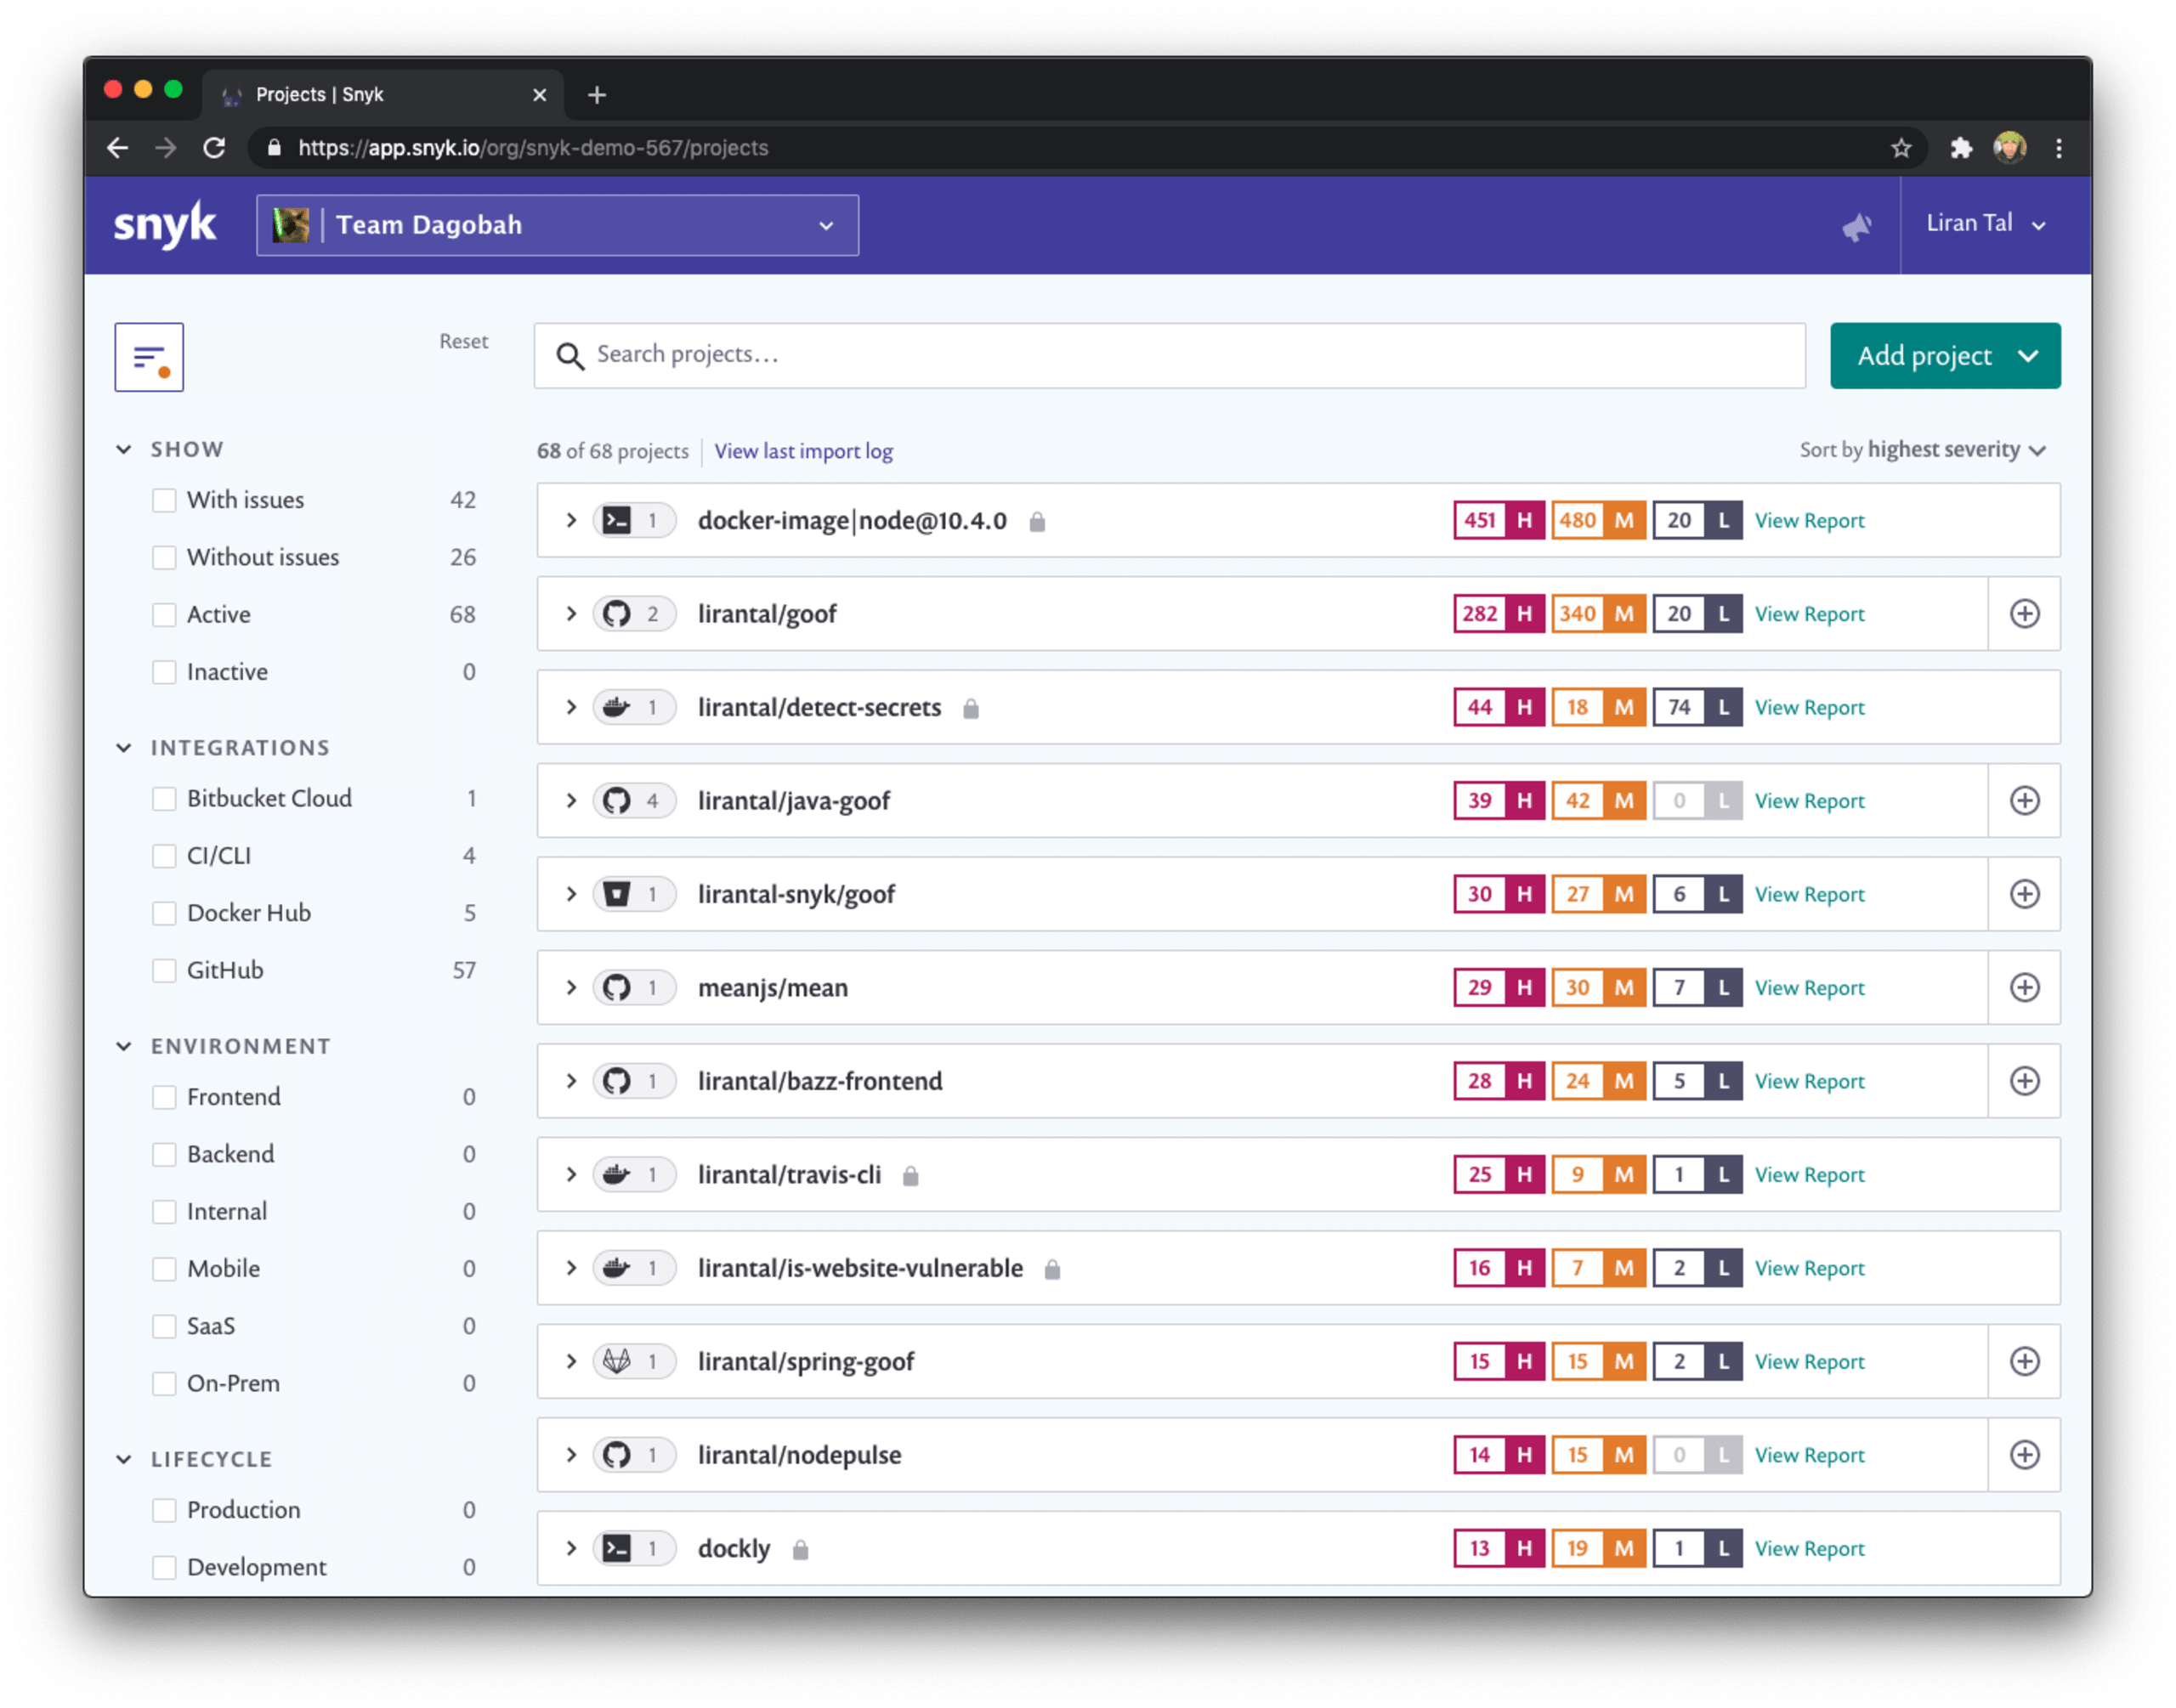Collapse the INTEGRATIONS filter section
Image resolution: width=2176 pixels, height=1708 pixels.
(124, 748)
